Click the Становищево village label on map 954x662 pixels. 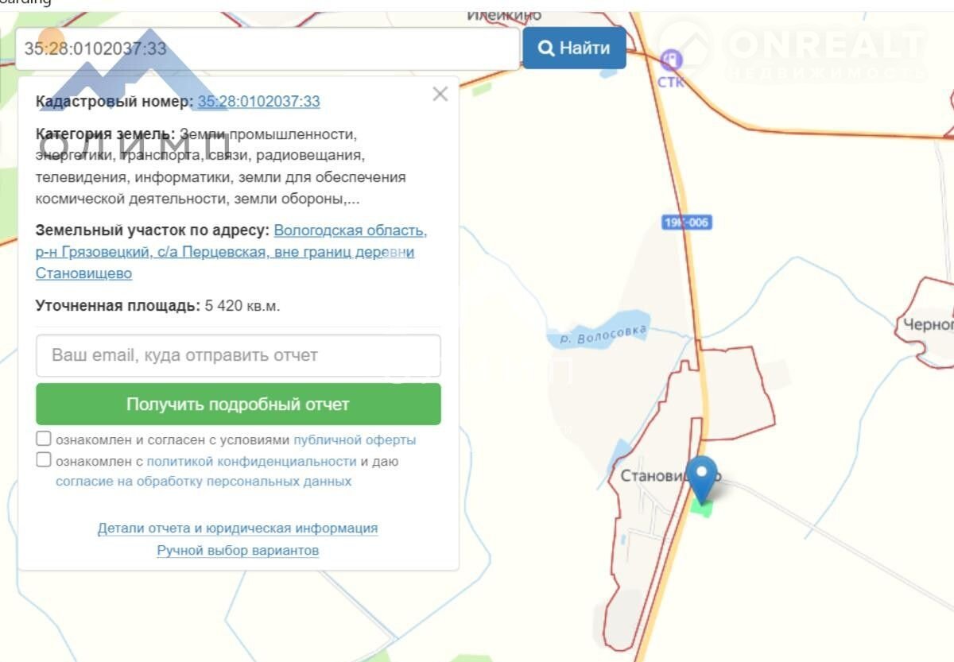point(653,476)
